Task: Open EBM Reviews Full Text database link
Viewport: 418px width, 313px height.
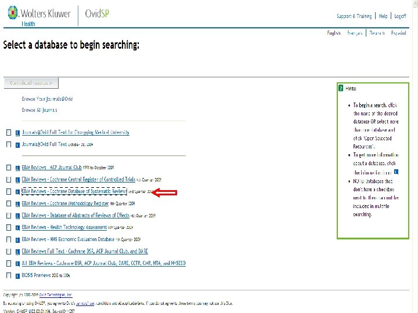Action: pyautogui.click(x=85, y=251)
